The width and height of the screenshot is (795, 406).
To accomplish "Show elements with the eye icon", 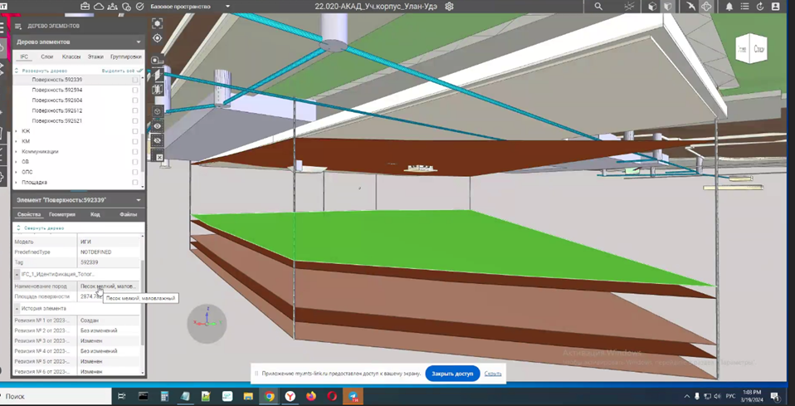I will click(x=157, y=126).
